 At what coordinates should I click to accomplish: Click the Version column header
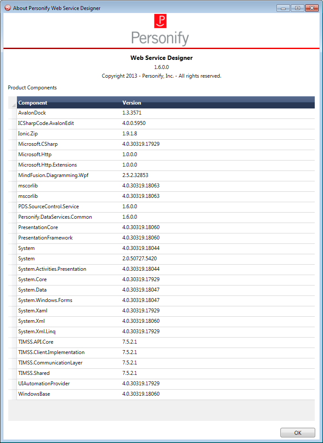pos(218,103)
